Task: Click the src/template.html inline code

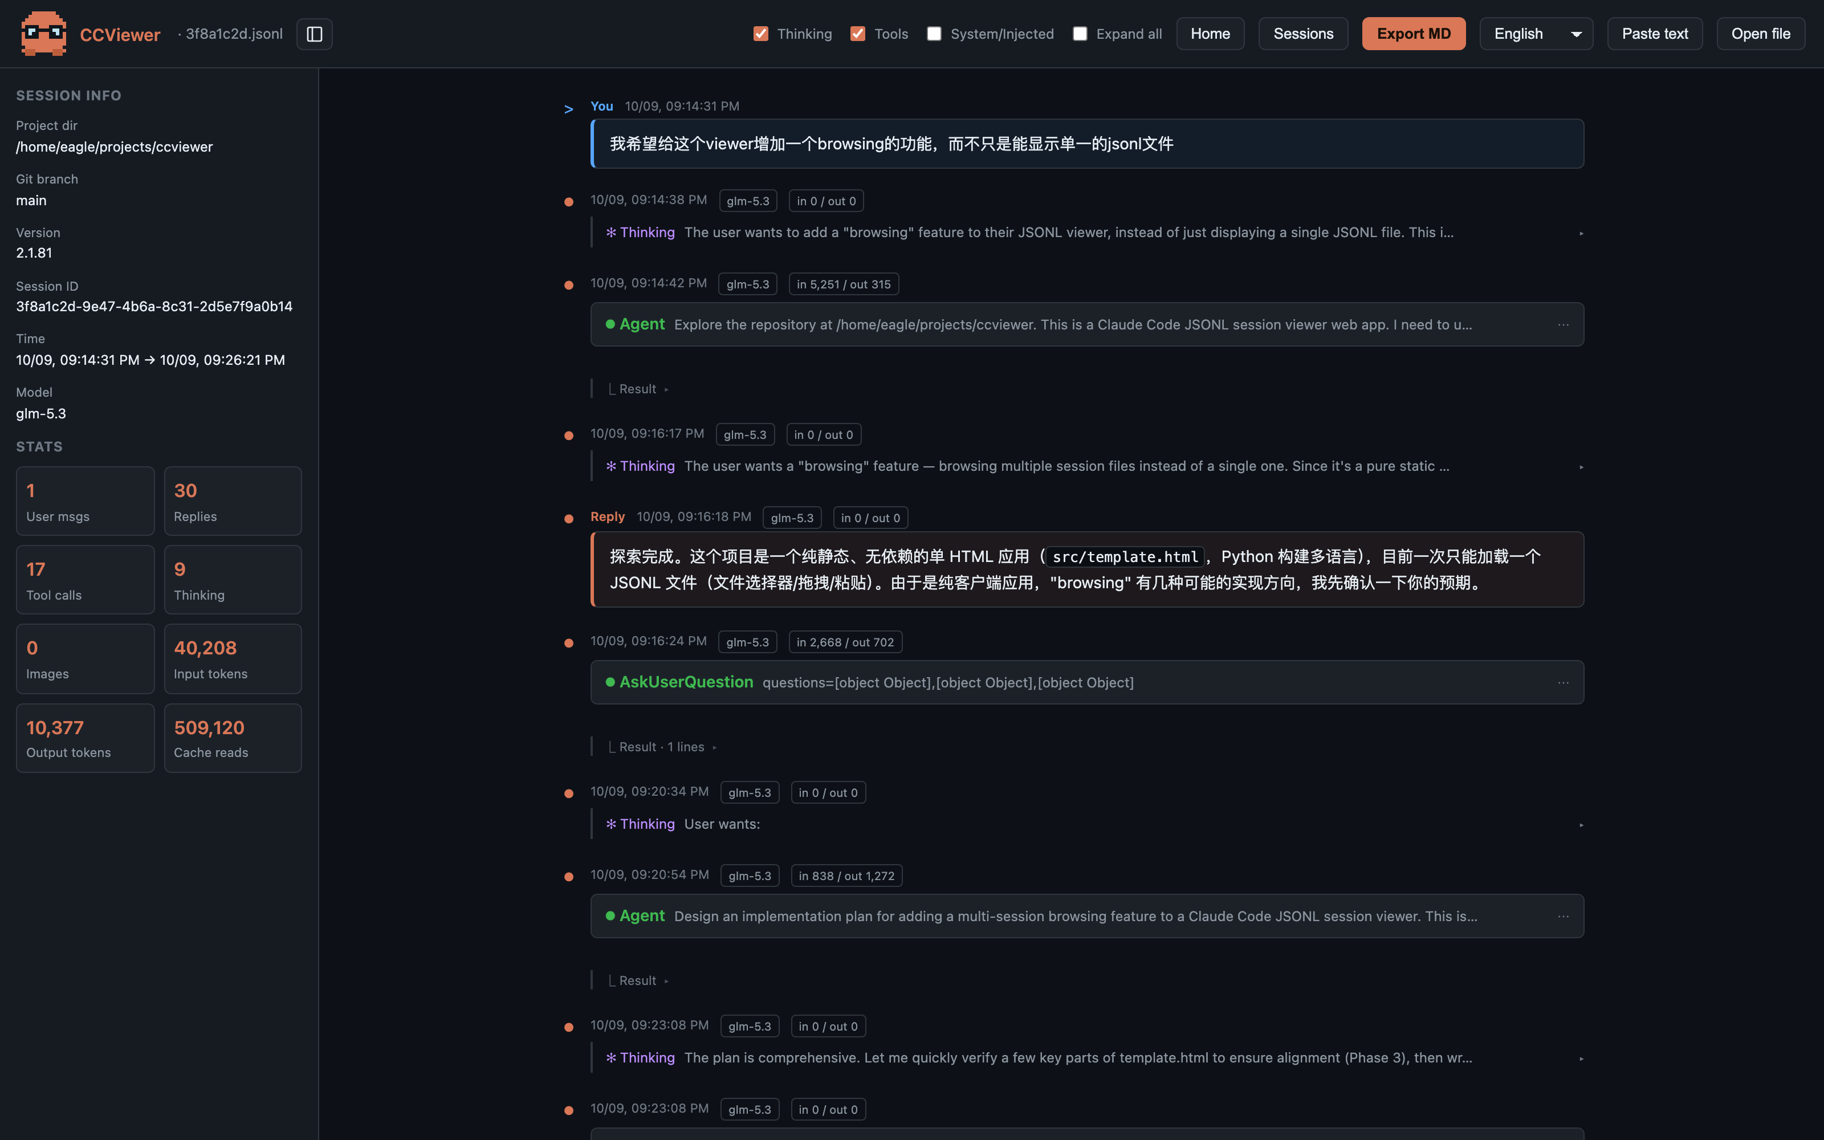Action: 1125,557
